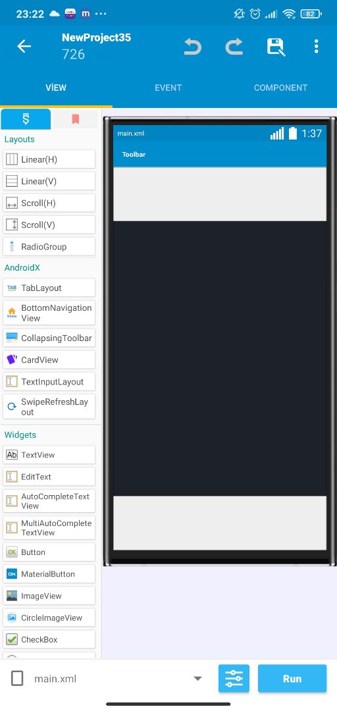
Task: Click the Run button
Action: (292, 678)
